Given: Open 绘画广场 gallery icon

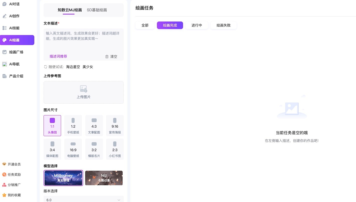Looking at the screenshot, I should tap(5, 52).
